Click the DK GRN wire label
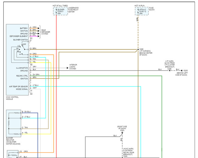 click(x=36, y=74)
